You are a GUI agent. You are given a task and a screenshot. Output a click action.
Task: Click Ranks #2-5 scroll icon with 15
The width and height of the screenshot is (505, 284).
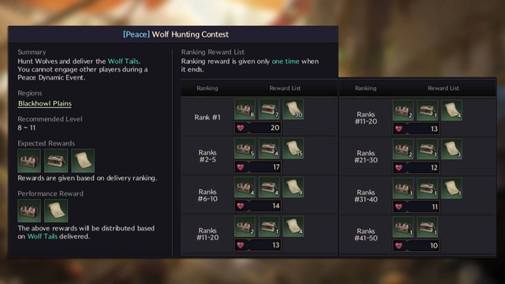(293, 148)
